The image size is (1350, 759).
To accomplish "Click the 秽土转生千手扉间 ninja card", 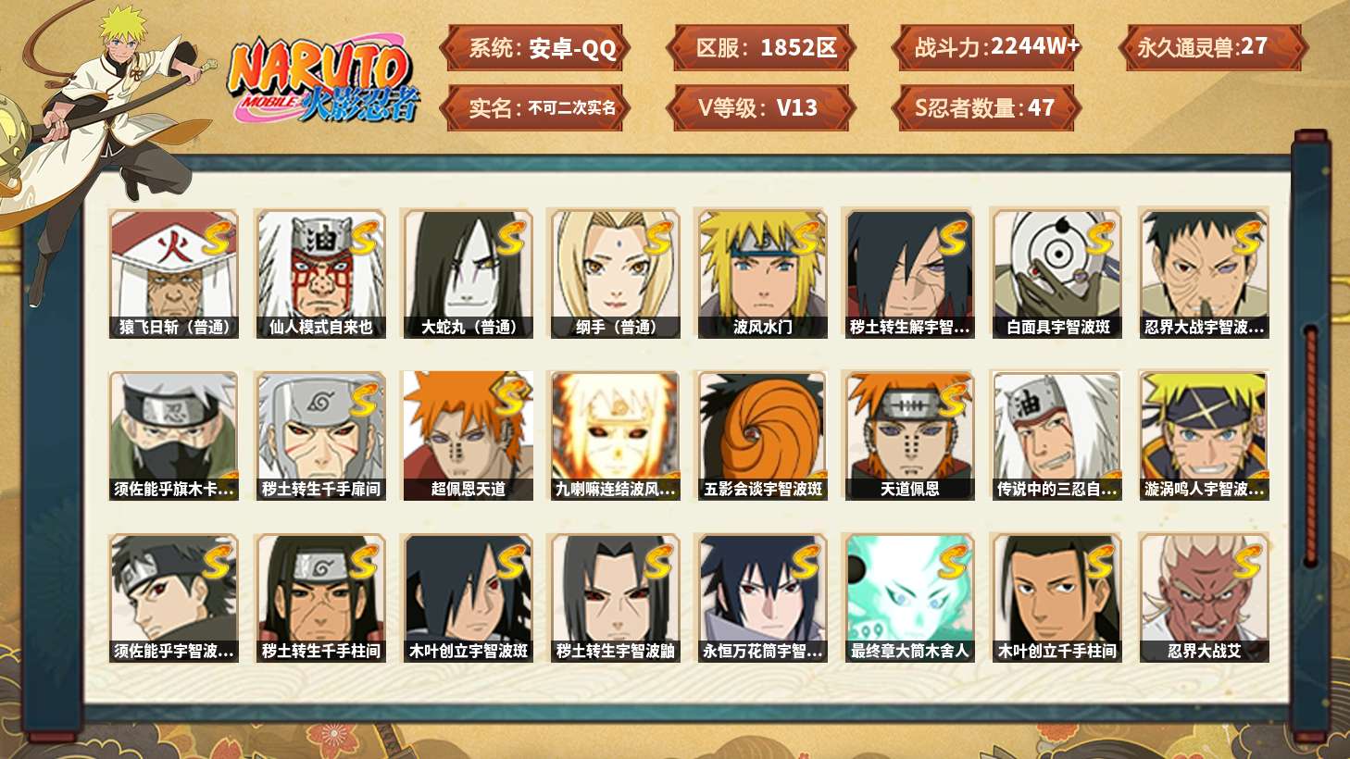I will tap(320, 436).
